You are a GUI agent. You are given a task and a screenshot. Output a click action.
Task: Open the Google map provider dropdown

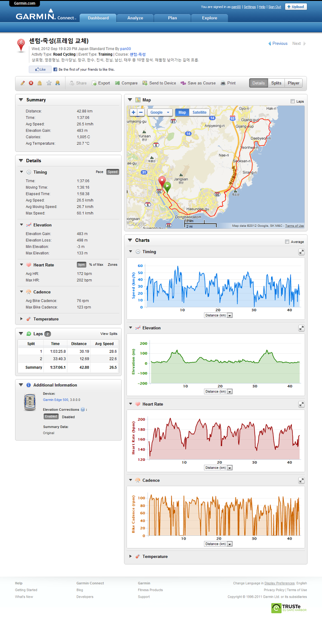click(x=160, y=112)
